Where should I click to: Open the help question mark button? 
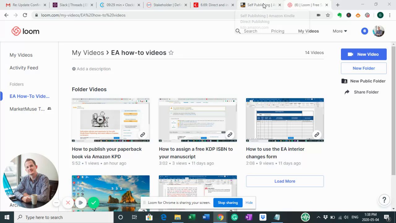tap(384, 200)
